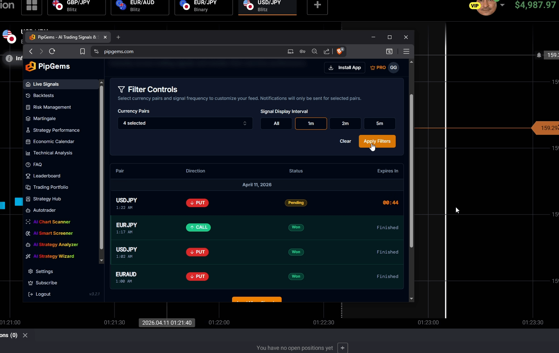
Task: Select the 1m signal interval
Action: click(311, 124)
